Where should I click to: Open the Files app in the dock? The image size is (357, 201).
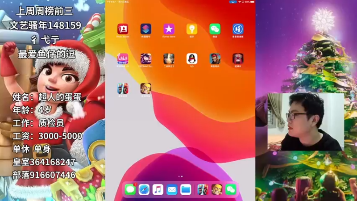pyautogui.click(x=186, y=189)
